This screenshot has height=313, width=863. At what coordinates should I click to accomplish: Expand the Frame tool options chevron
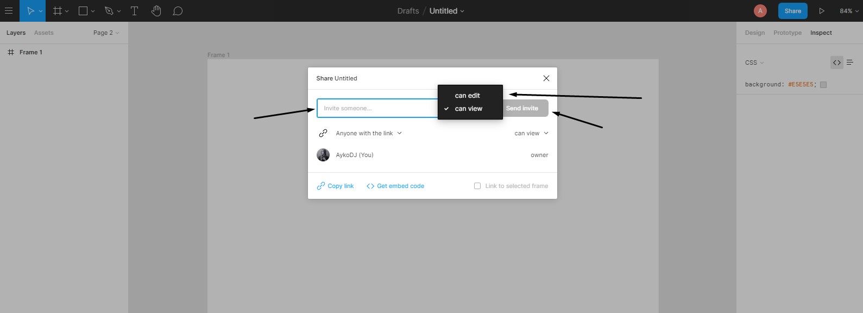coord(67,11)
